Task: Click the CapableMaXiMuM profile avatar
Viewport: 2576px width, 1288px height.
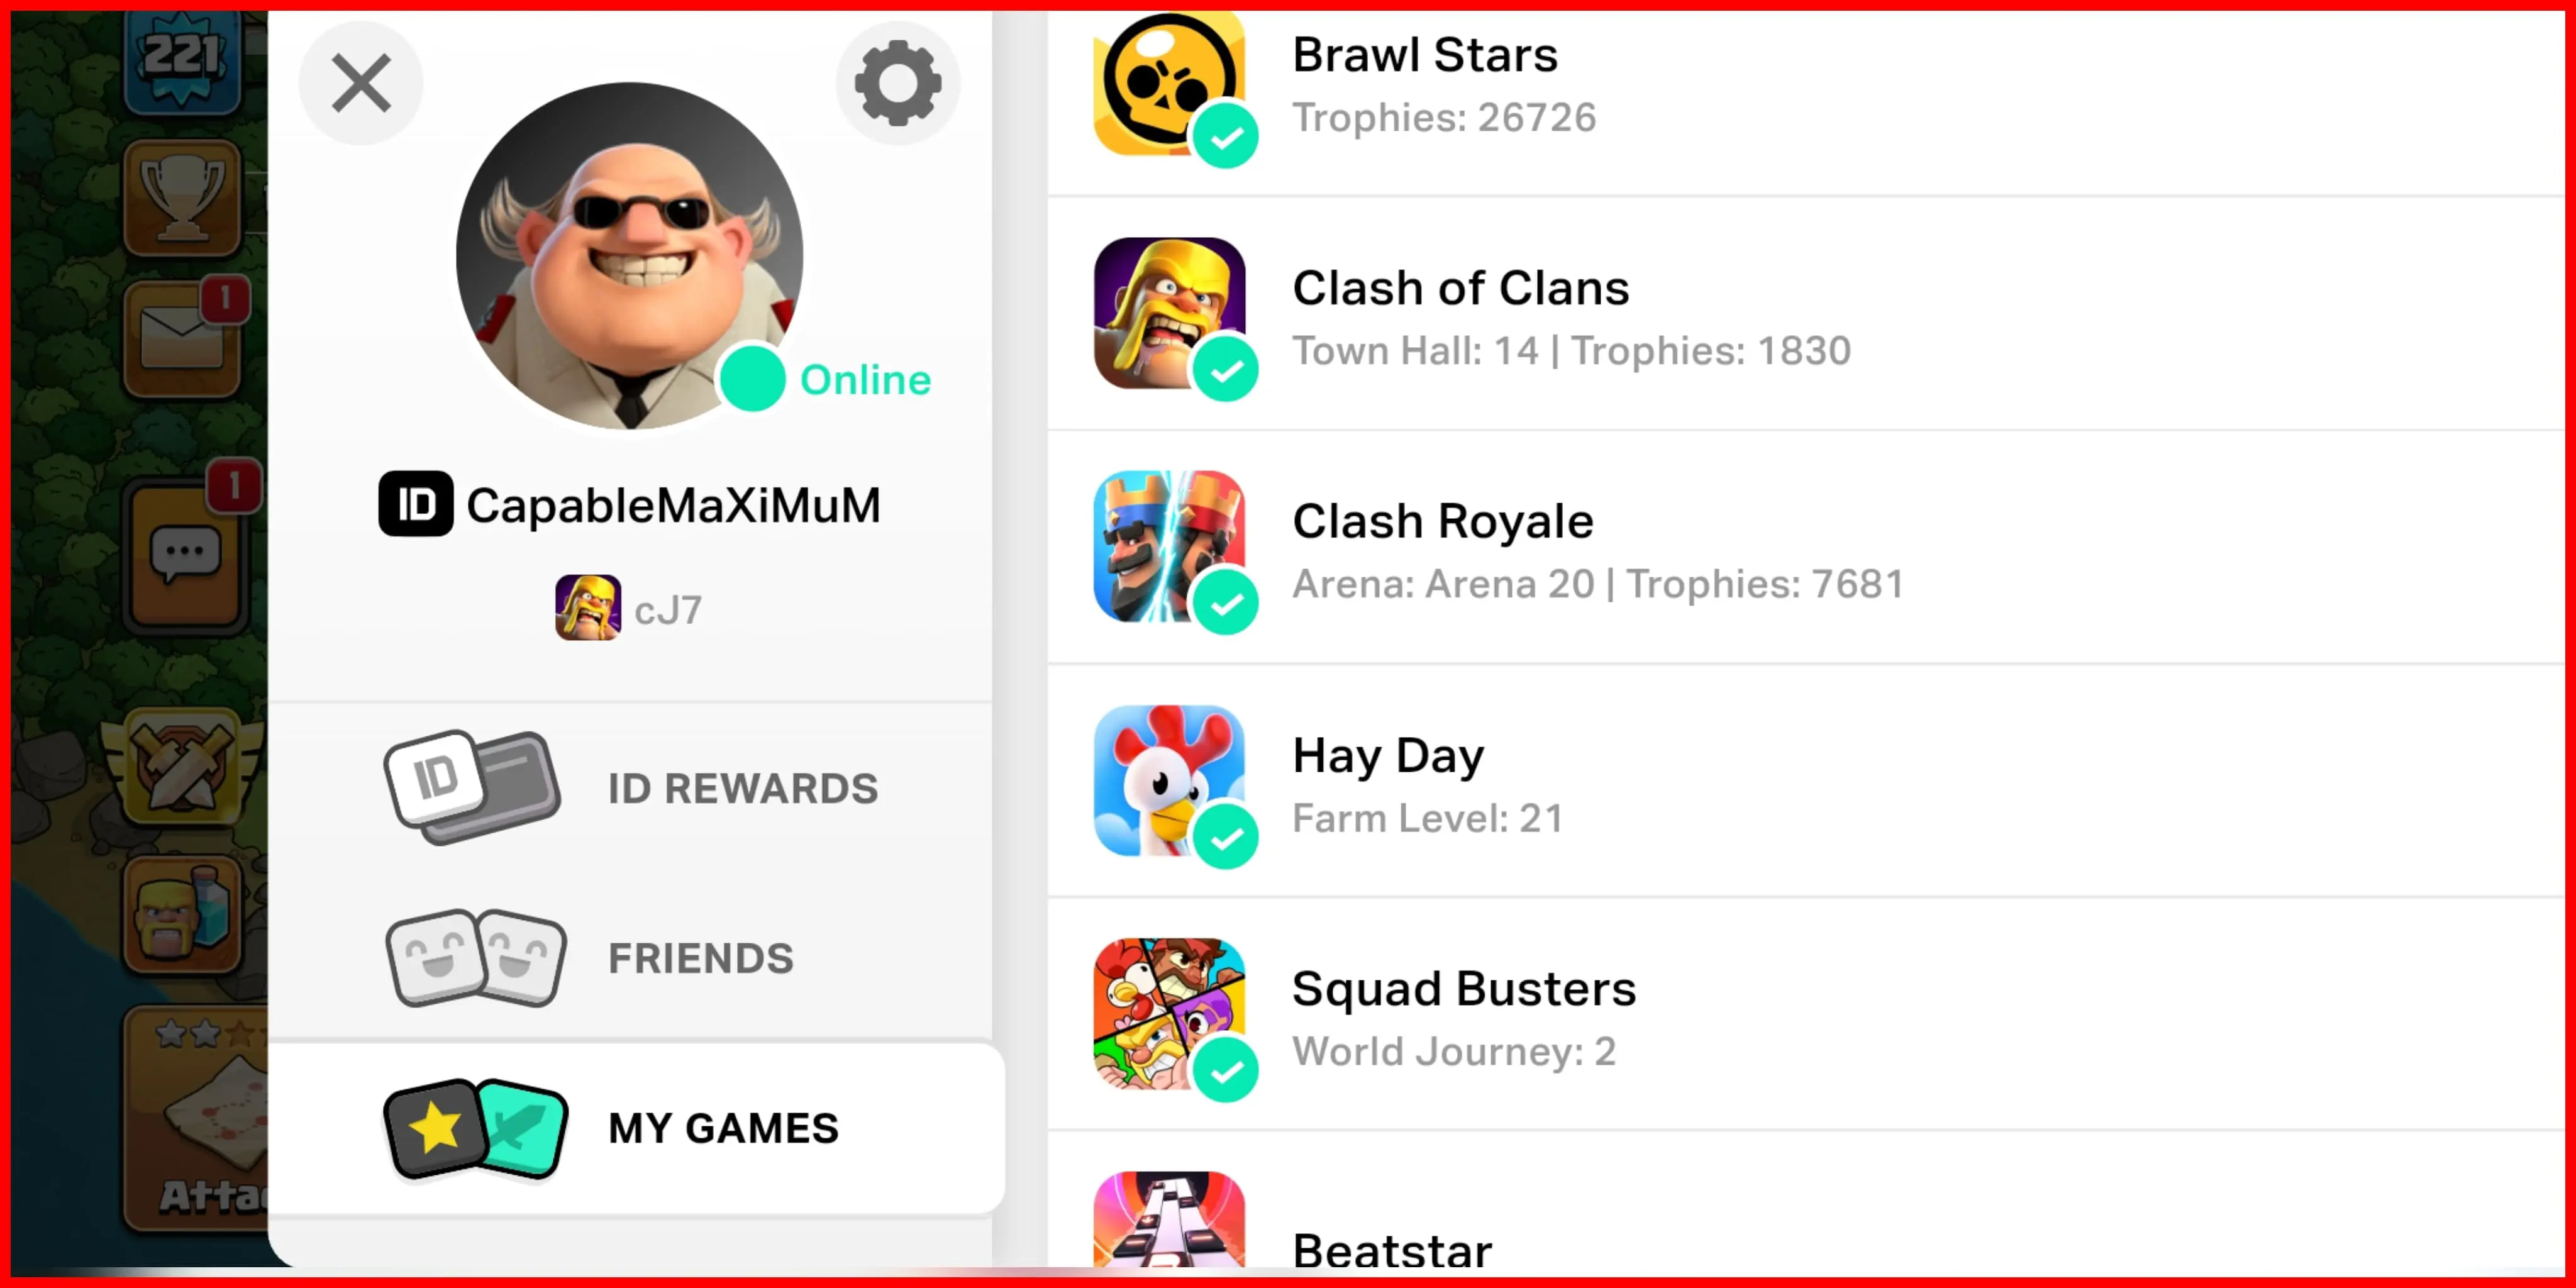Action: (x=630, y=256)
